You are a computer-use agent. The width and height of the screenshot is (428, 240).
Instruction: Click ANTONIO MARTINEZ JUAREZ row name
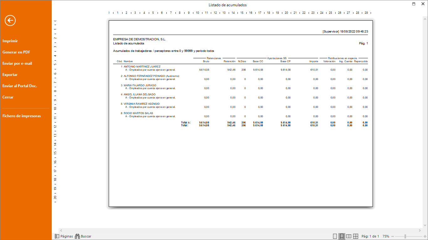(x=142, y=67)
